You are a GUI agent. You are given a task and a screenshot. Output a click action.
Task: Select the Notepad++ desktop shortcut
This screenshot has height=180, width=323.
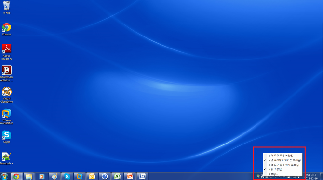7,158
